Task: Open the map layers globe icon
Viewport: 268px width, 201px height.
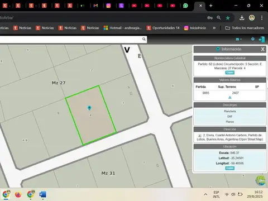Action: pos(261,180)
